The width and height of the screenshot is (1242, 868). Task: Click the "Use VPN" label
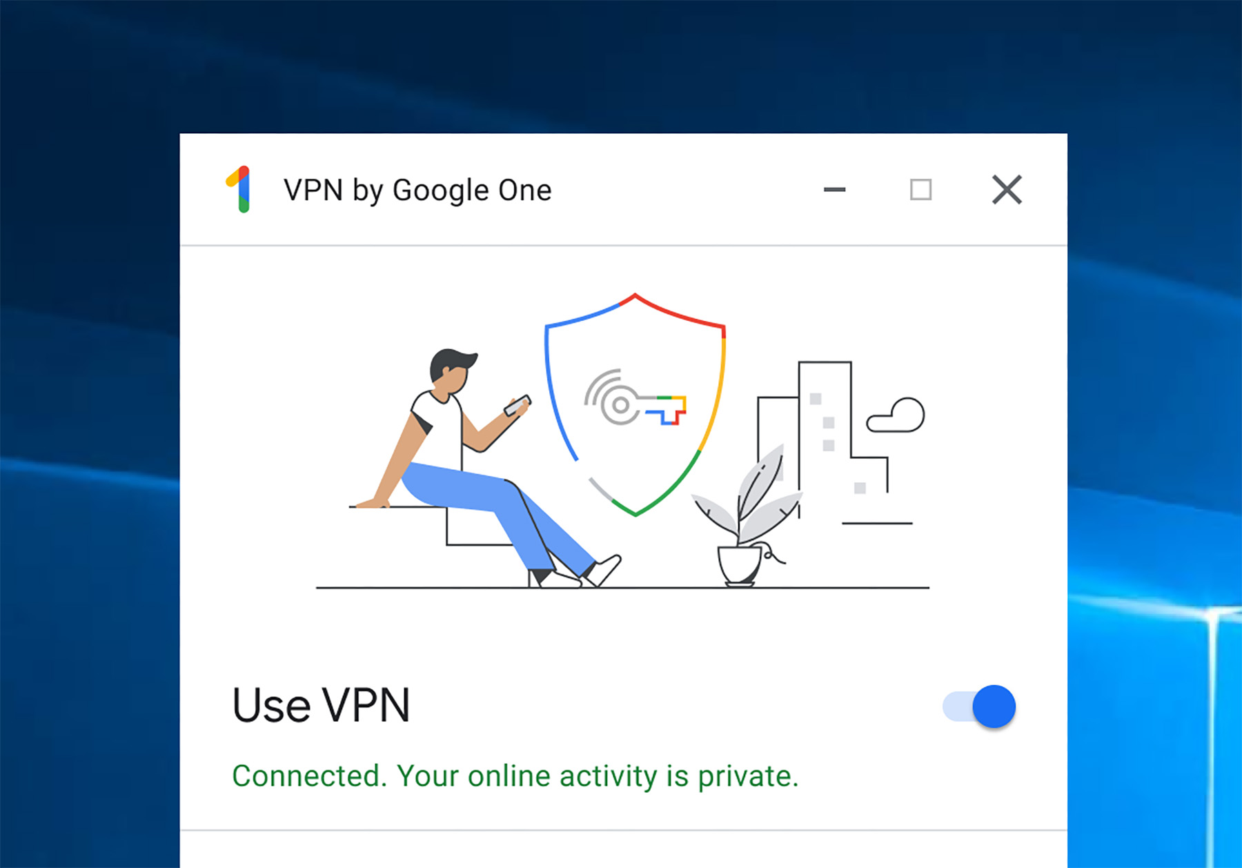[x=321, y=706]
